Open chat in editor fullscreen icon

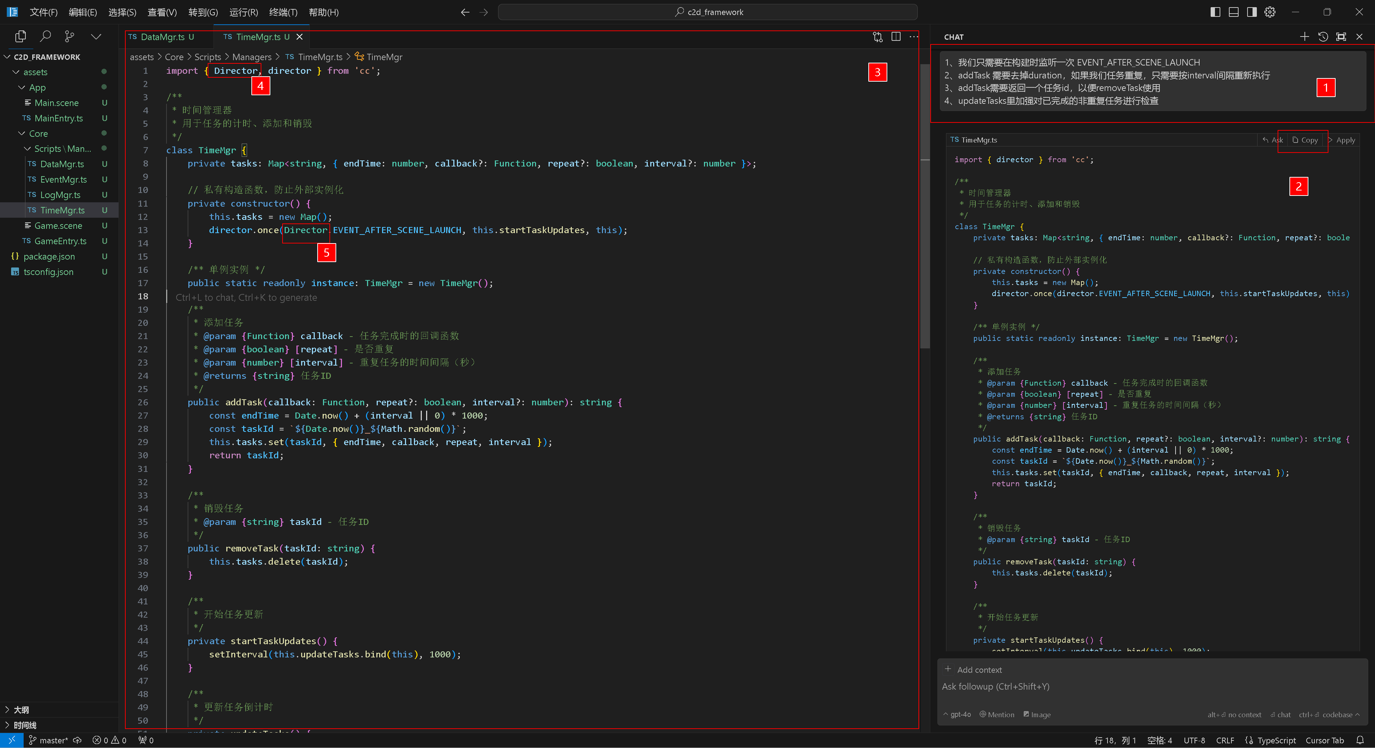point(1341,36)
